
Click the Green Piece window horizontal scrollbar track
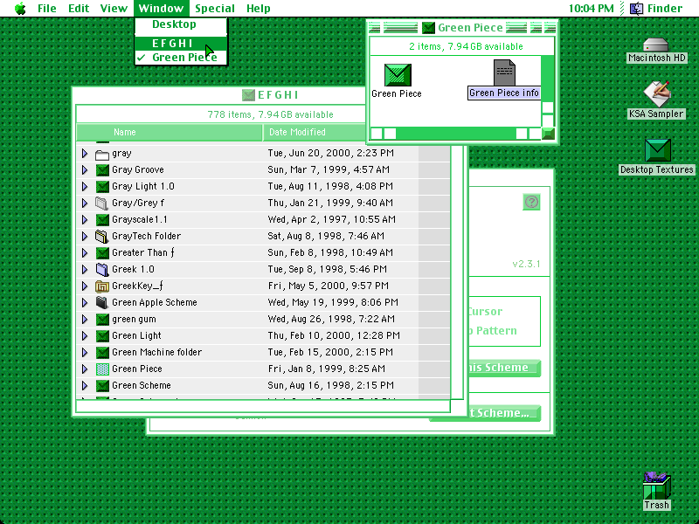click(x=455, y=134)
